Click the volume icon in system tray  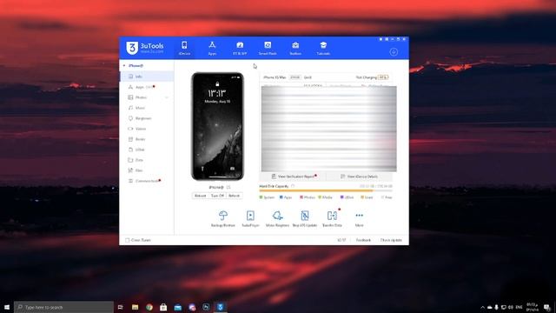coord(511,307)
